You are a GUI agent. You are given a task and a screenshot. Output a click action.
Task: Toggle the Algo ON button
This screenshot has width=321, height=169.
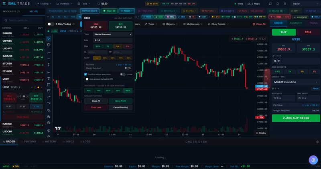pos(109,11)
